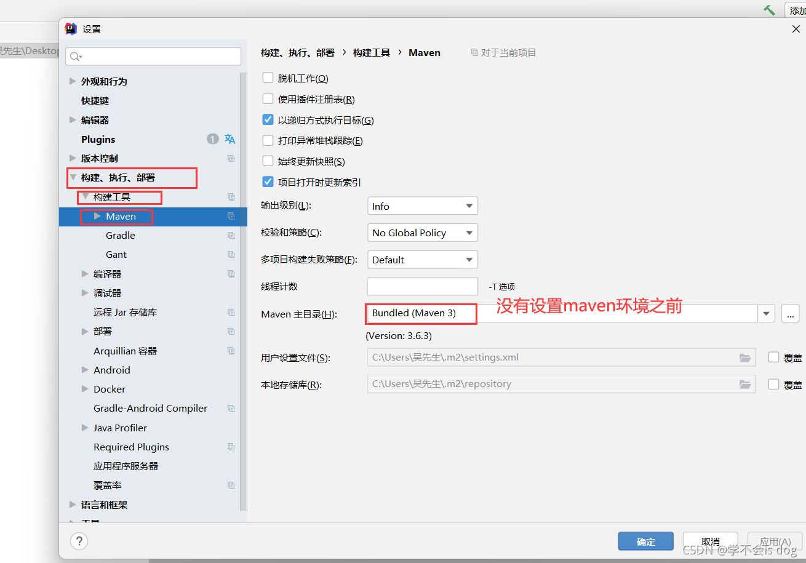The image size is (806, 563).
Task: Click the 取消 button
Action: coord(710,541)
